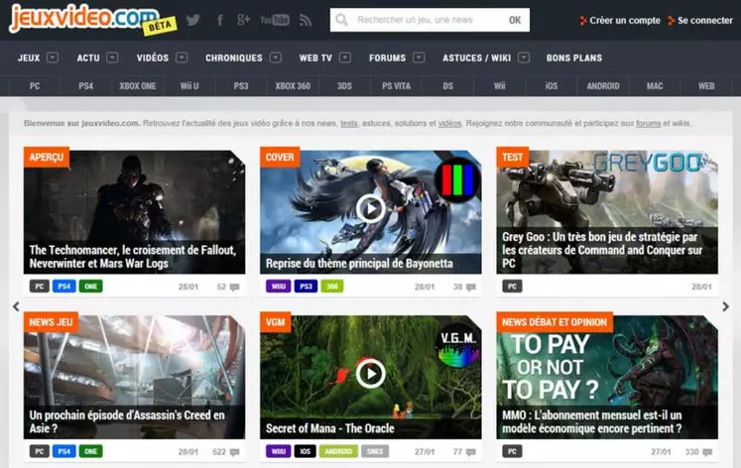Click the VGM category label
Image resolution: width=741 pixels, height=468 pixels.
[275, 322]
